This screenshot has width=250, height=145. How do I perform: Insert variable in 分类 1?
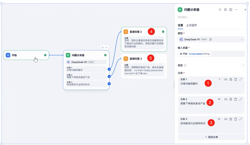pyautogui.click(x=226, y=79)
